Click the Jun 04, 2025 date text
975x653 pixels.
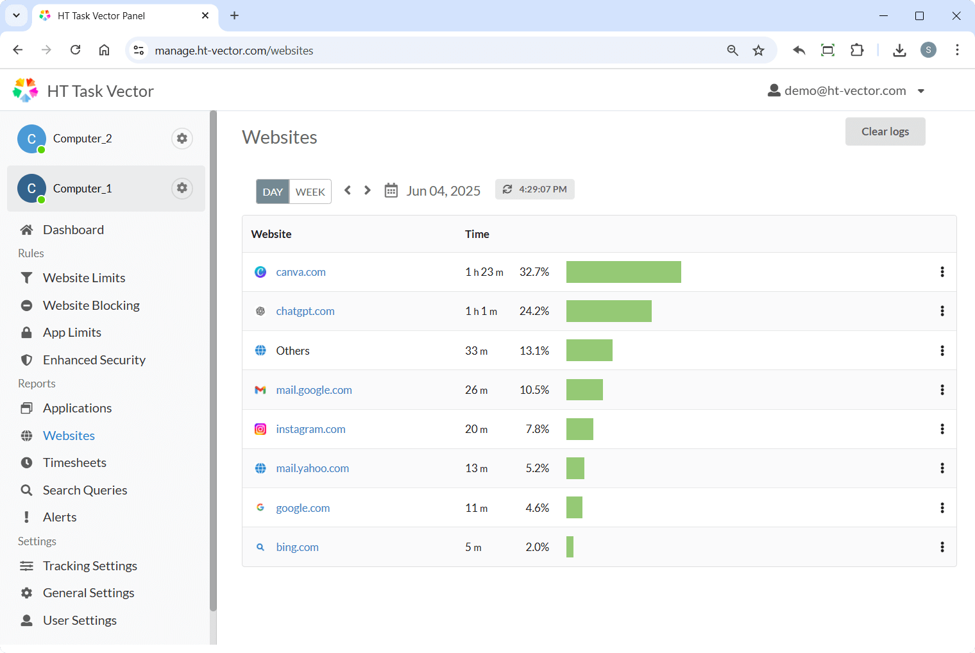pos(443,191)
